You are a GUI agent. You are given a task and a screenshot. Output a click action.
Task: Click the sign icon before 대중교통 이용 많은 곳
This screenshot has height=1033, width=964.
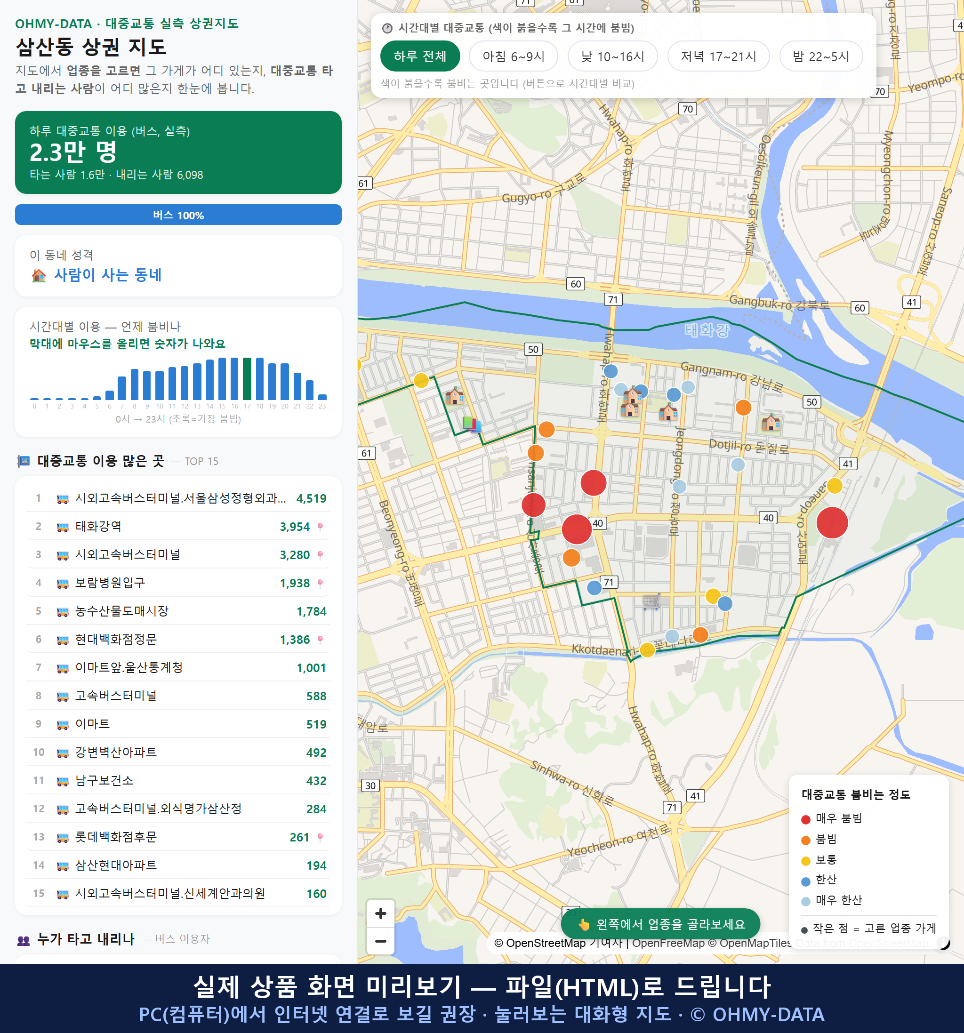pos(24,461)
